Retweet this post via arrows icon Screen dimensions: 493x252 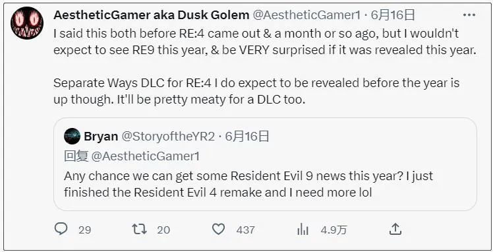tap(139, 230)
